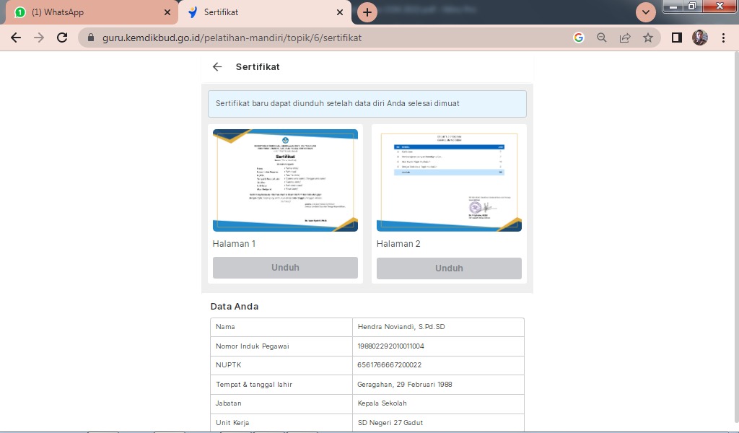739x433 pixels.
Task: Toggle the browser side panel icon
Action: [x=676, y=38]
